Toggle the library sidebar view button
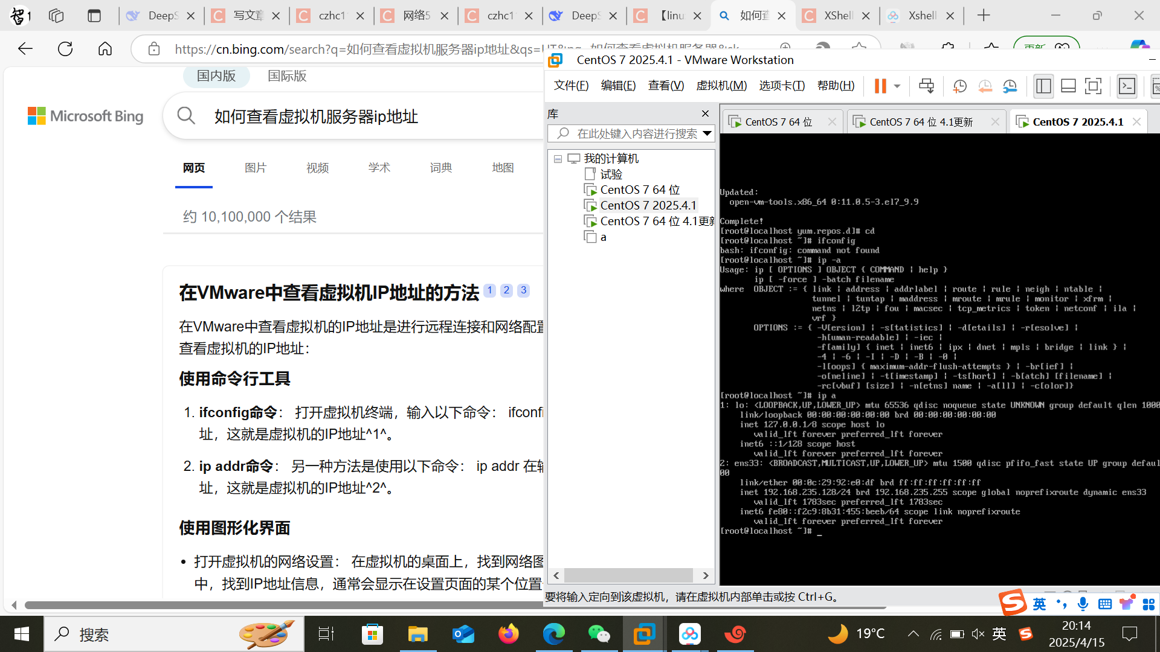 1043,86
